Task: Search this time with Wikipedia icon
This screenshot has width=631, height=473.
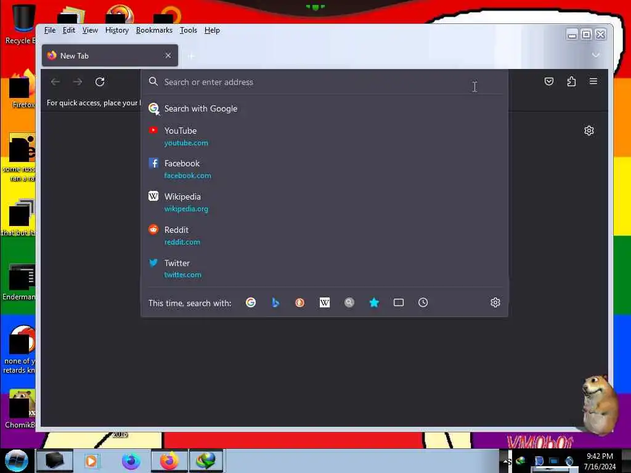Action: (x=324, y=302)
